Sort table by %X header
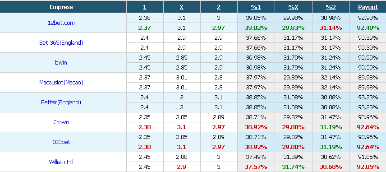This screenshot has height=172, width=386. (x=294, y=7)
